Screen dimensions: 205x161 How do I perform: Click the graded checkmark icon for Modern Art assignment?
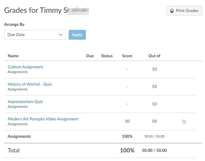click(x=184, y=121)
